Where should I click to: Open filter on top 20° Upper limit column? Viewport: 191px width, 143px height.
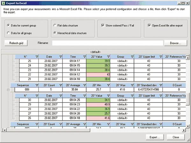(161, 57)
